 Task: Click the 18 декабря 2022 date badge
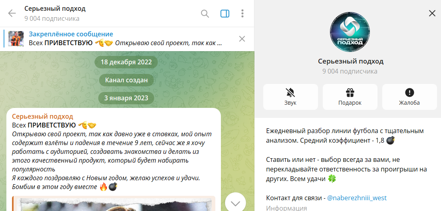(126, 62)
